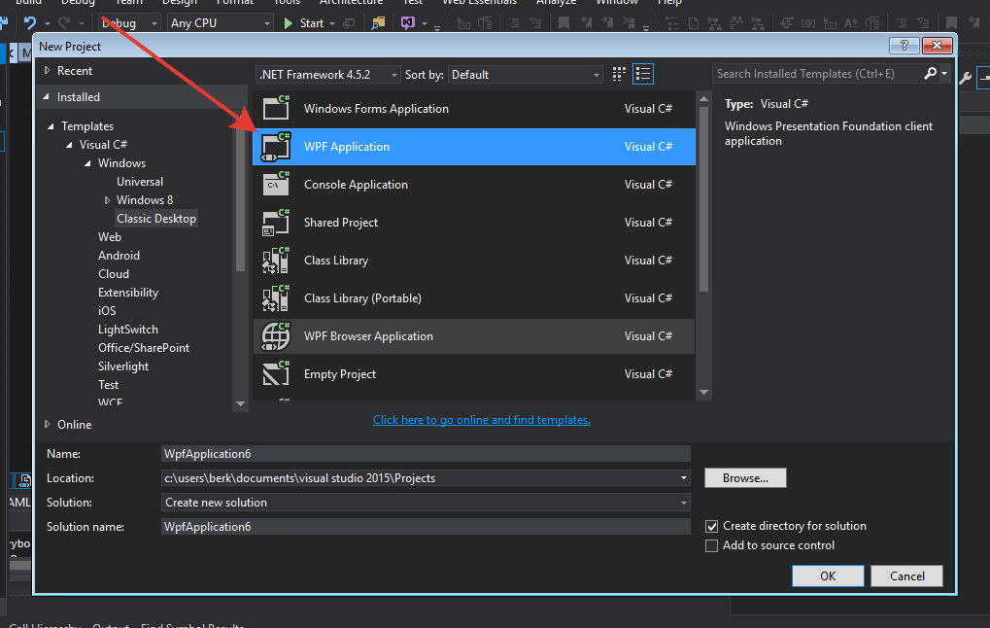Open the search options dropdown arrow
The height and width of the screenshot is (628, 990).
coord(944,73)
